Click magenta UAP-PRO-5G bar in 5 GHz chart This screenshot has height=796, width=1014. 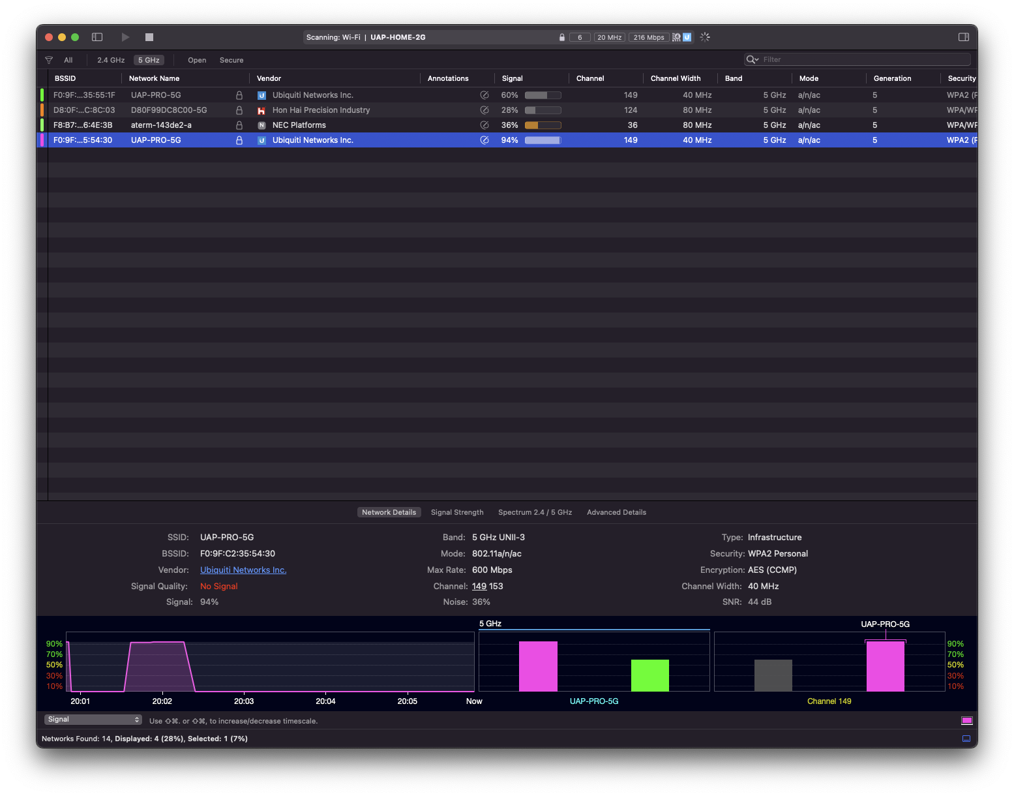(x=538, y=666)
